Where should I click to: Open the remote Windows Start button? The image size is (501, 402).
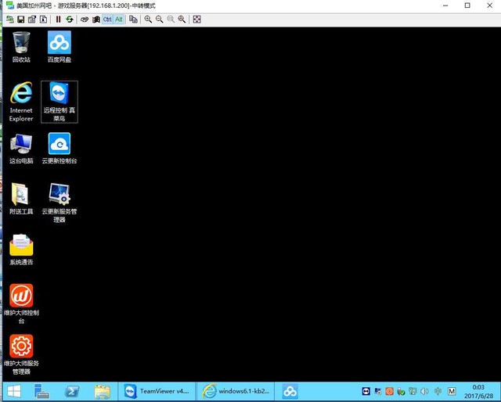click(x=14, y=391)
